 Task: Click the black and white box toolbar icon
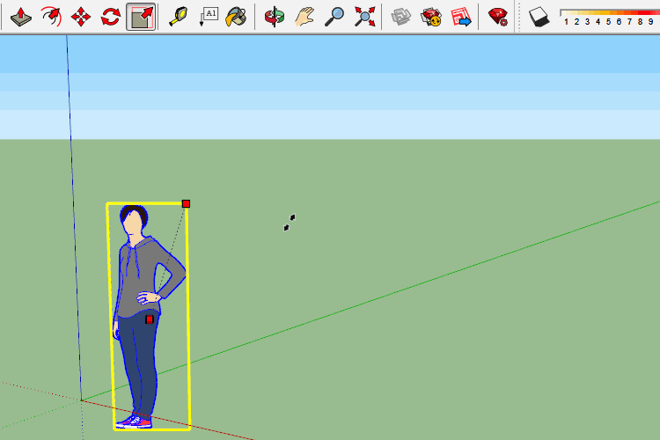point(539,16)
